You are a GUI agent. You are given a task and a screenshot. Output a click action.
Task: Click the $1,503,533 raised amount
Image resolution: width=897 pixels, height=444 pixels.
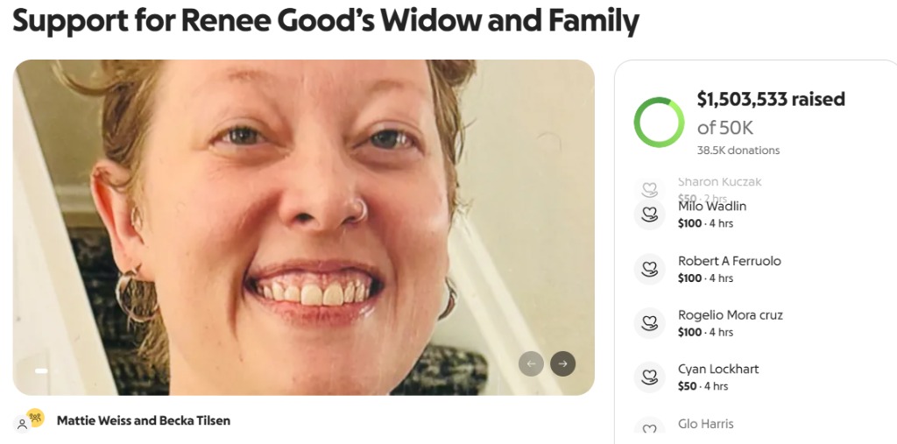pos(771,99)
